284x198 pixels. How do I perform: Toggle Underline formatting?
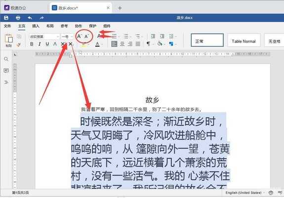(47, 44)
